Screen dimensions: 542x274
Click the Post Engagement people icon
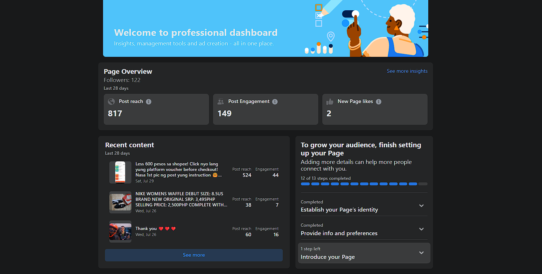tap(221, 102)
